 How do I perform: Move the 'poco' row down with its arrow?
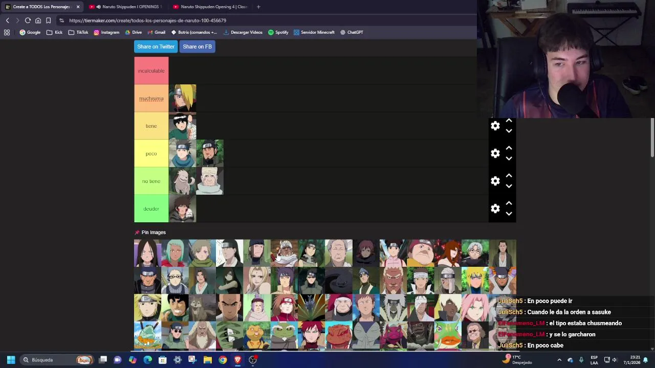509,158
